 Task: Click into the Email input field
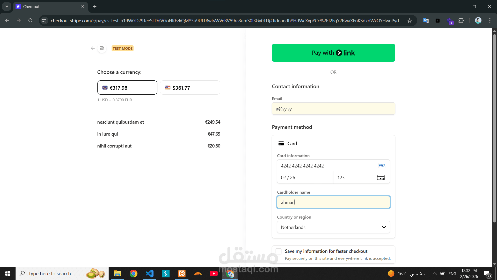(333, 109)
